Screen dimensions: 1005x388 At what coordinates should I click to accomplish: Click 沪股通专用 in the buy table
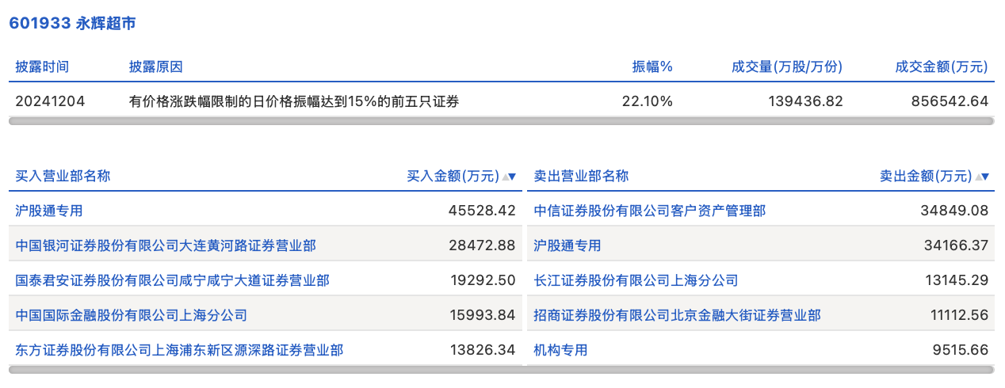point(49,211)
